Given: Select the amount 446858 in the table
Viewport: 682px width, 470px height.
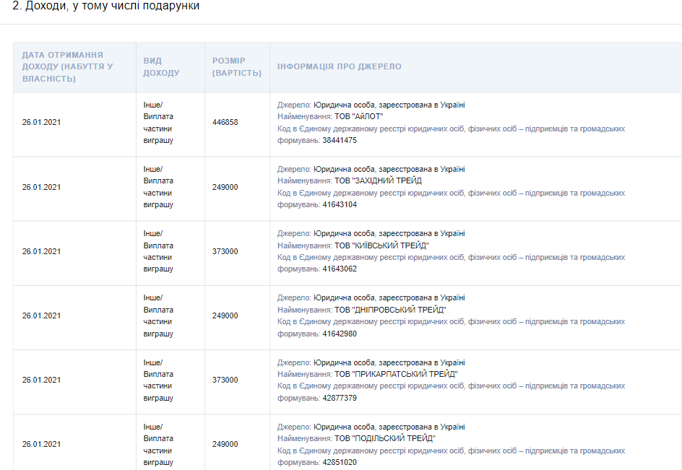Looking at the screenshot, I should coord(225,123).
